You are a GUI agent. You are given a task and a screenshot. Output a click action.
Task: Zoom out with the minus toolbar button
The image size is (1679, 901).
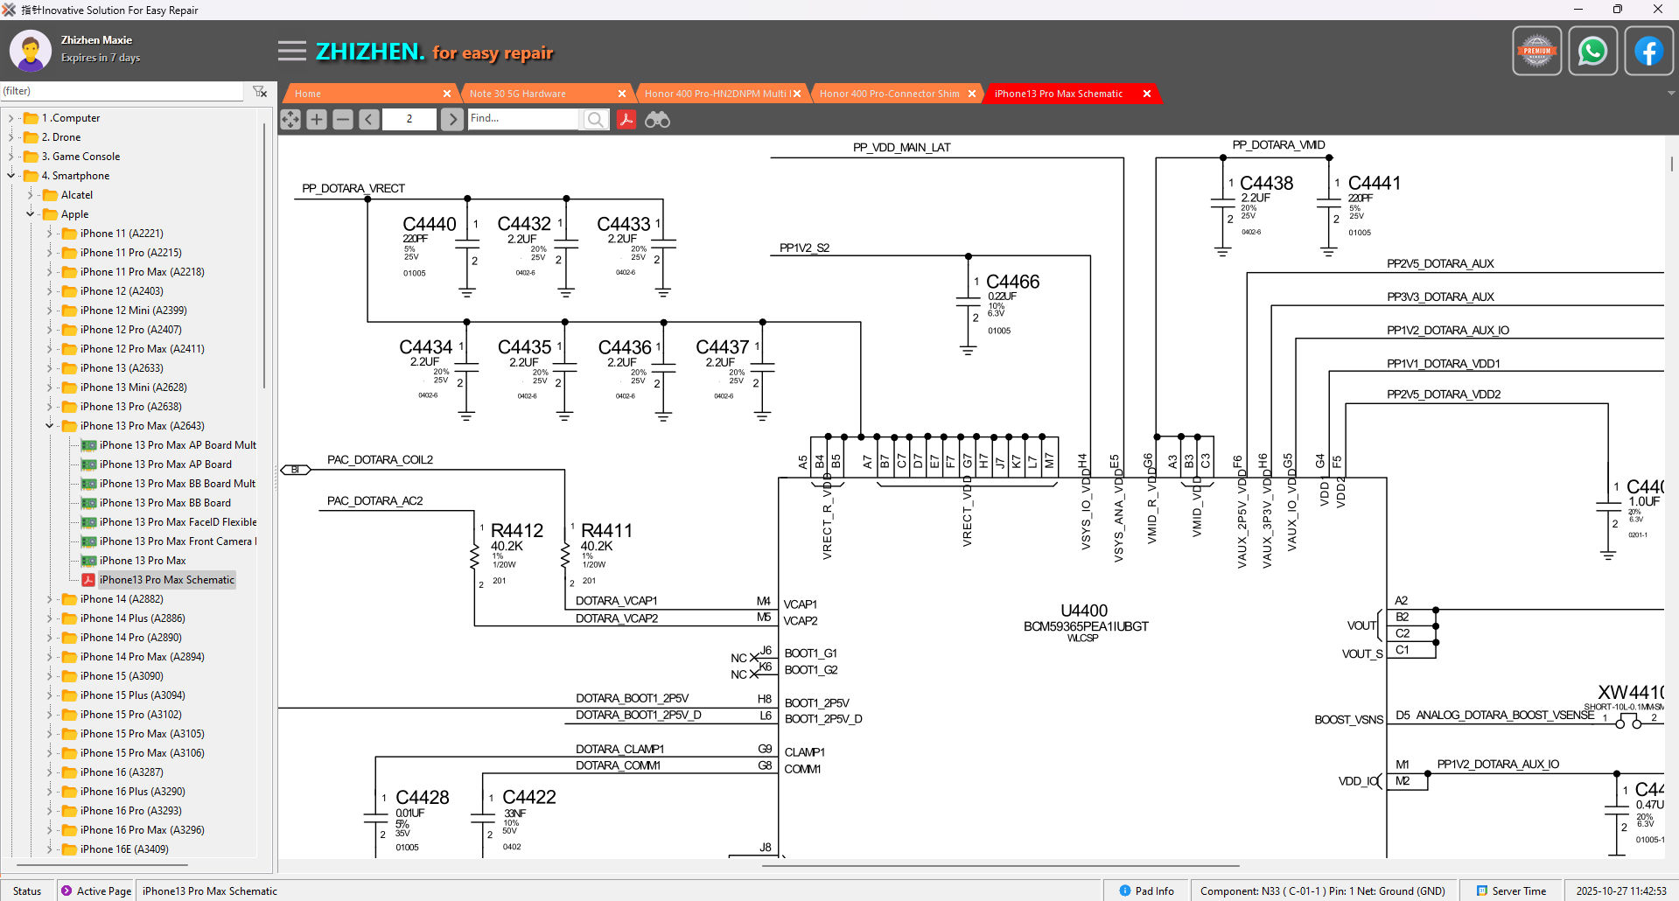click(343, 119)
